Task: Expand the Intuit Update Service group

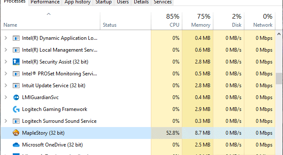Action: pyautogui.click(x=6, y=86)
